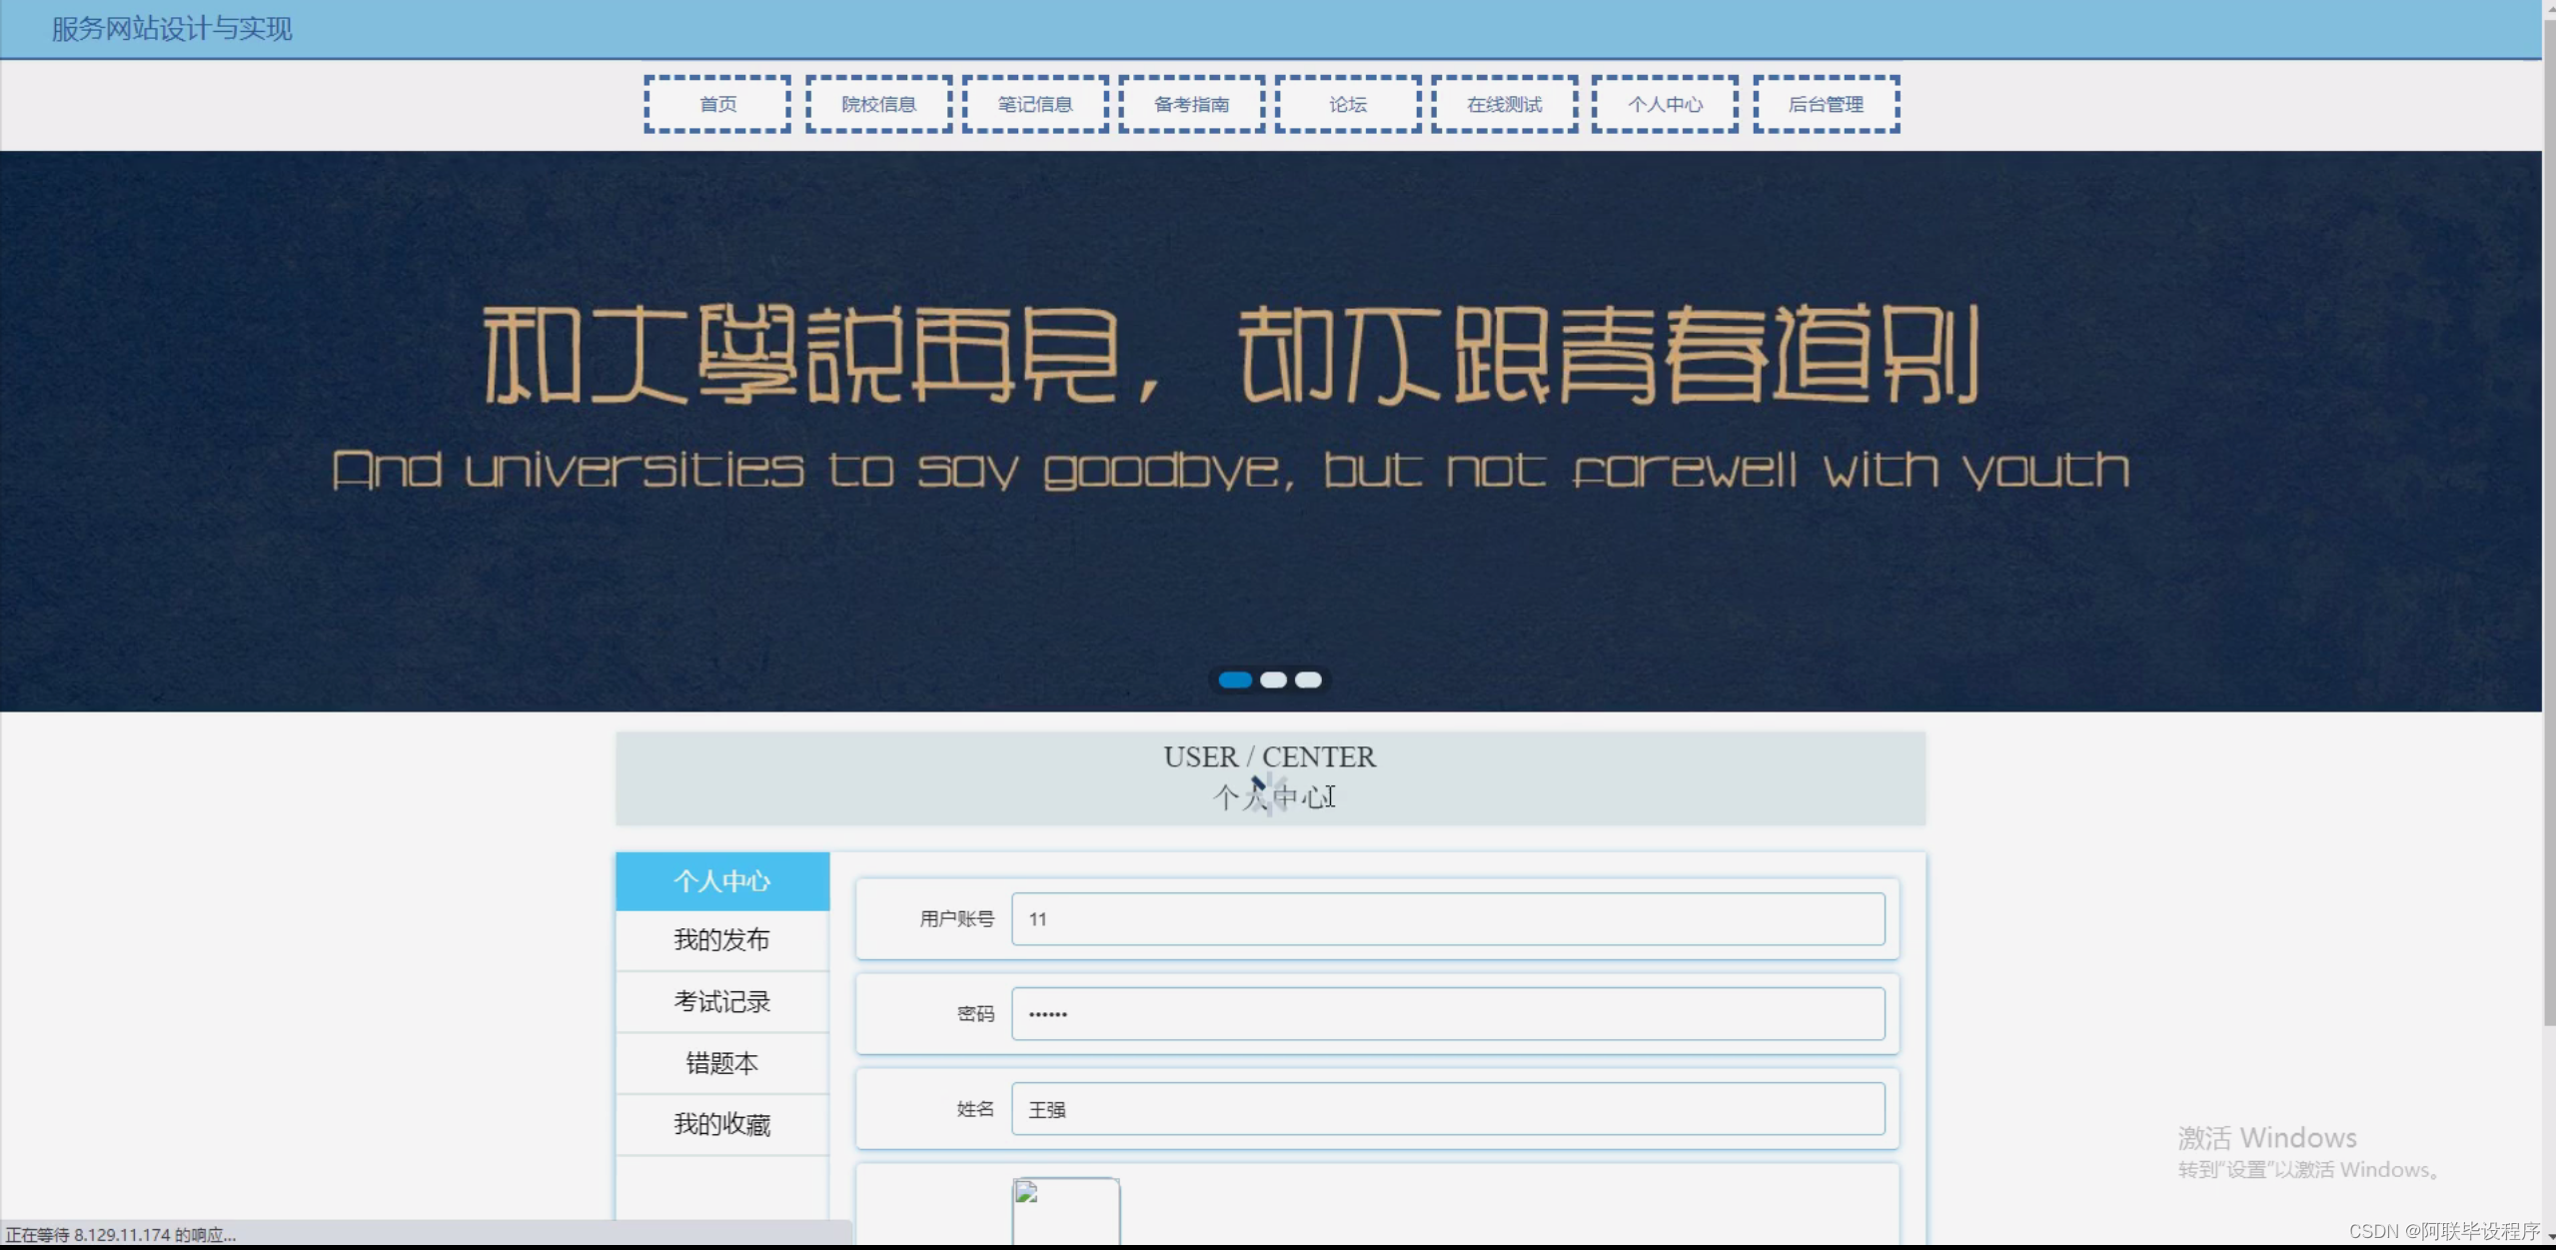2556x1250 pixels.
Task: Open the 个人中心 navigation item
Action: click(1662, 103)
